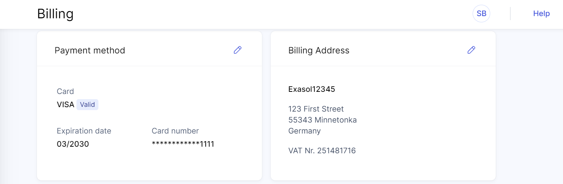Screen dimensions: 563x184
Task: Select the Germany country line
Action: [x=304, y=131]
